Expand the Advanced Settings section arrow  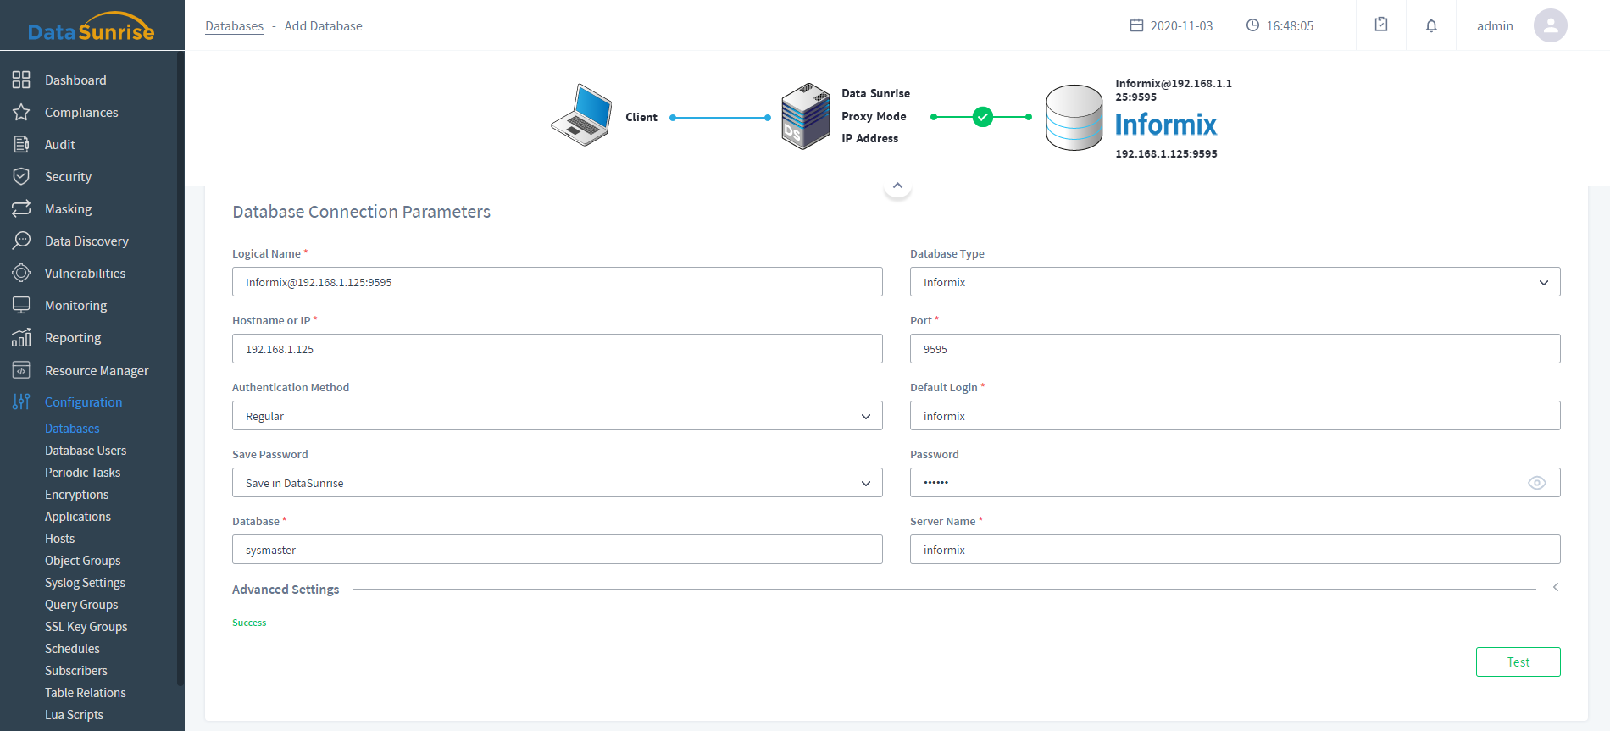[1555, 587]
